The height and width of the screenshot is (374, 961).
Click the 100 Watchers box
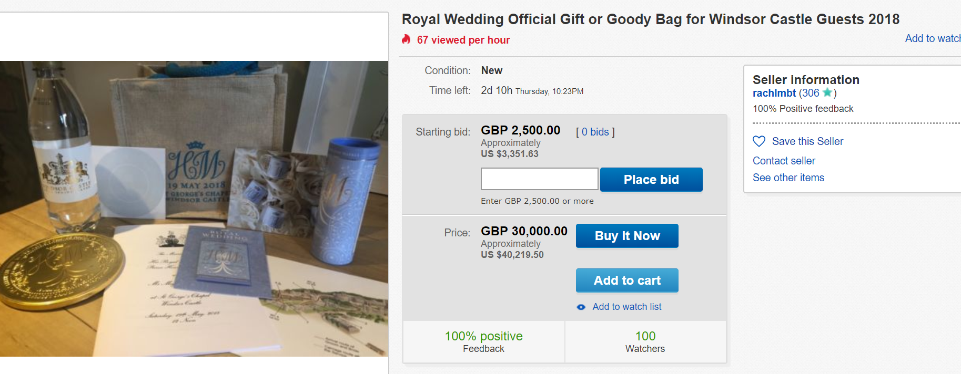645,342
